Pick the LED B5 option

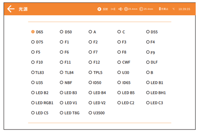[119, 93]
